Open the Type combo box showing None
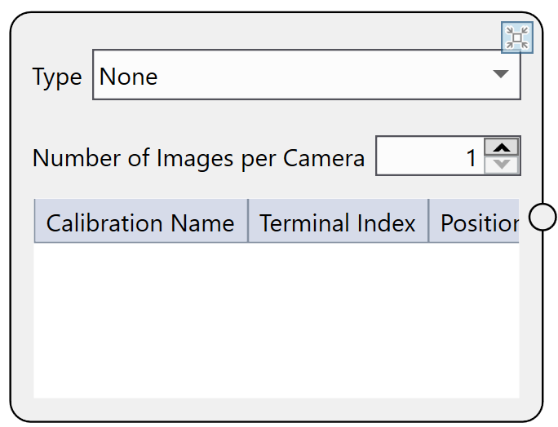This screenshot has height=427, width=558. coord(306,76)
